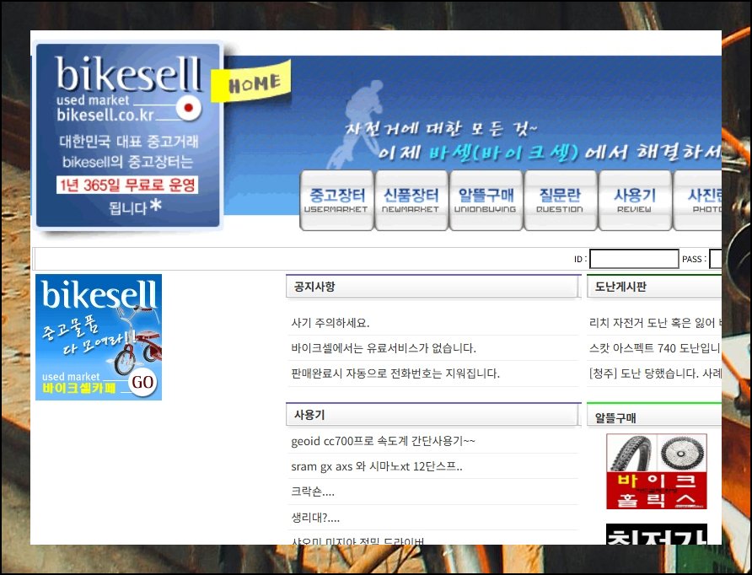Open the 질문란 QUESTION tab
This screenshot has height=575, width=752.
click(x=560, y=201)
